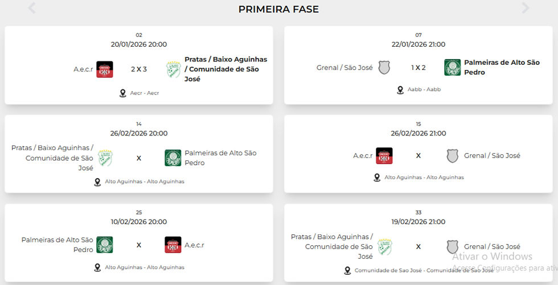The image size is (558, 285).
Task: Click the Pratas crest in the 20/01/2026 match
Action: [173, 69]
